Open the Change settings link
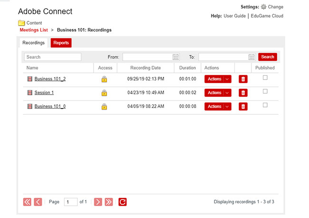Screen dimensions: 309x218 point(276,7)
